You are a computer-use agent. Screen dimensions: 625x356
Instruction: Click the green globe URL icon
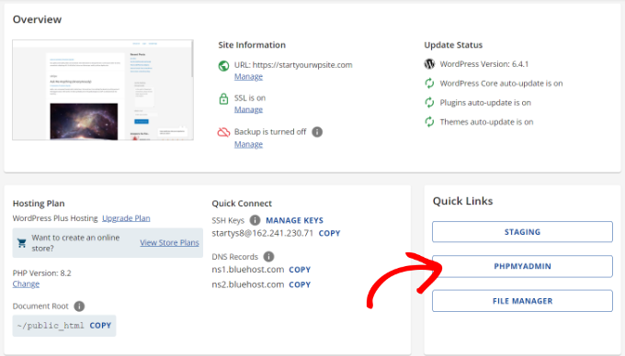(x=223, y=66)
